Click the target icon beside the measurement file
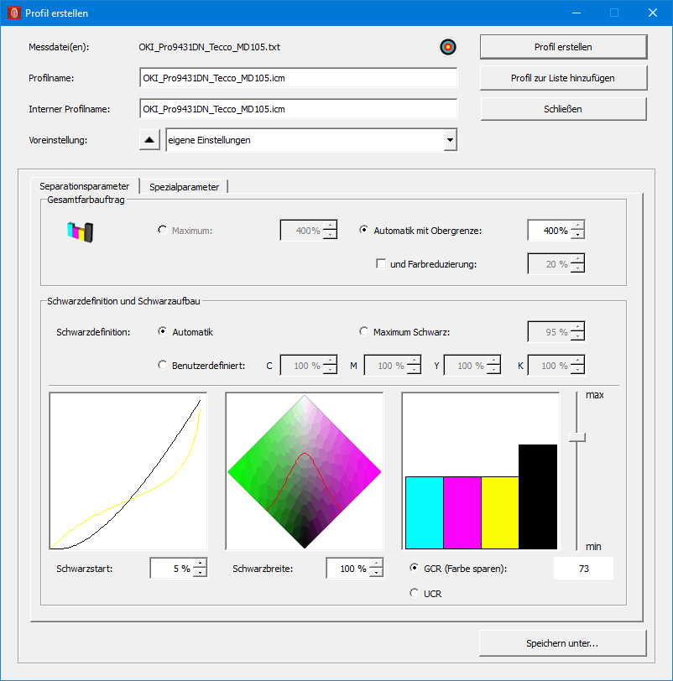Image resolution: width=673 pixels, height=681 pixels. point(447,47)
